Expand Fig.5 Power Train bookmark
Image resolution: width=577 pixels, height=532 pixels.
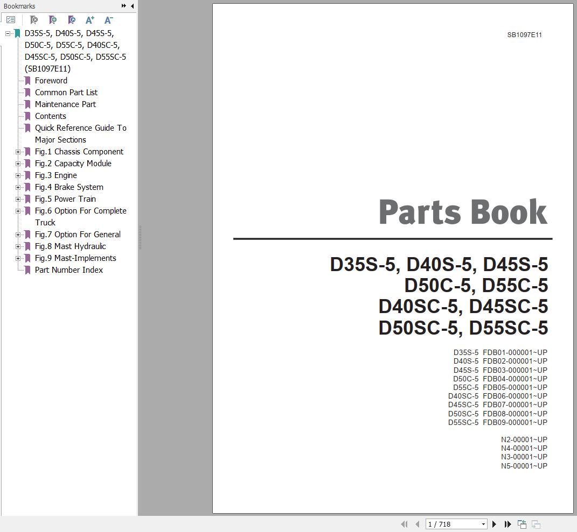coord(18,199)
